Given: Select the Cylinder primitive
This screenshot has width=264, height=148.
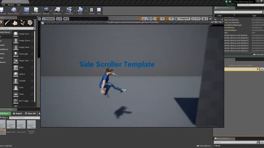Looking at the screenshot, I should [23, 81].
